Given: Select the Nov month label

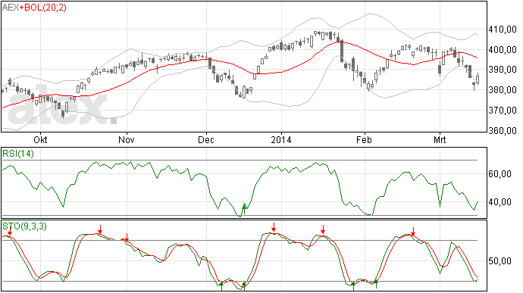Looking at the screenshot, I should (127, 139).
